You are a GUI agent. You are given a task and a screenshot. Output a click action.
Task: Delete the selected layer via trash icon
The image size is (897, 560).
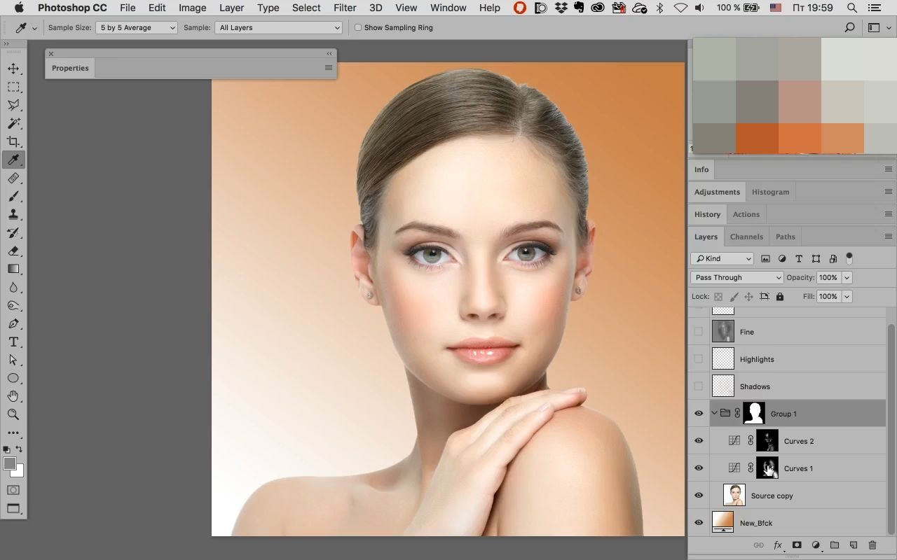[x=872, y=545]
